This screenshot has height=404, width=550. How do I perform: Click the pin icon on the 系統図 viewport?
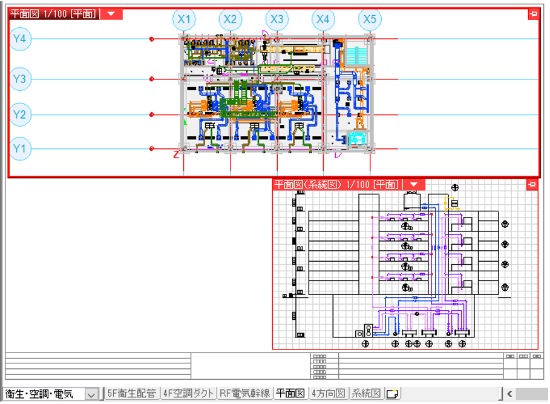(533, 185)
